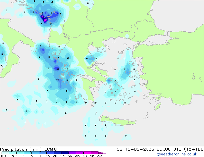Select the 10 to 15 legend swatch

(x=42, y=153)
